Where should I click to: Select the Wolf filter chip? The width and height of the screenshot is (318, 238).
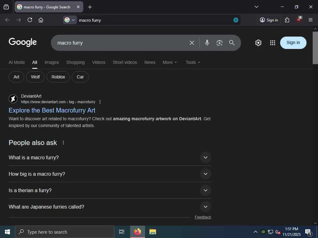(35, 77)
